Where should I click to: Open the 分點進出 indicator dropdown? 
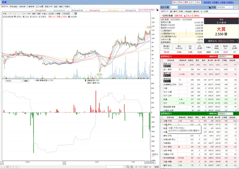pyautogui.click(x=14, y=81)
